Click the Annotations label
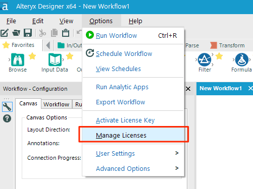Viewport: 253px width, 189px height. (x=43, y=143)
